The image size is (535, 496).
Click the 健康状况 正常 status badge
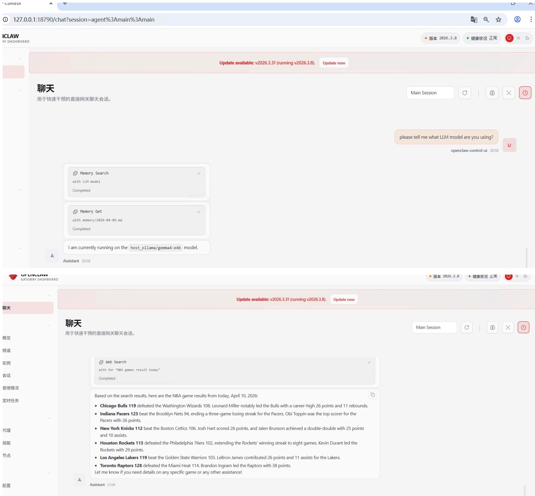(481, 38)
